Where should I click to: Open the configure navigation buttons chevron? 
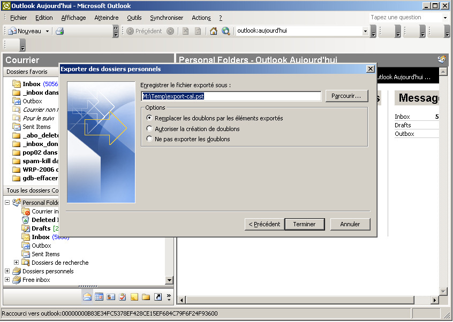tap(169, 297)
